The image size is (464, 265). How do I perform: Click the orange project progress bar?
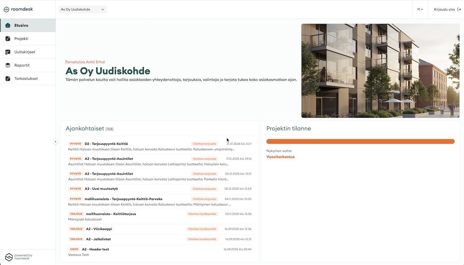360,141
